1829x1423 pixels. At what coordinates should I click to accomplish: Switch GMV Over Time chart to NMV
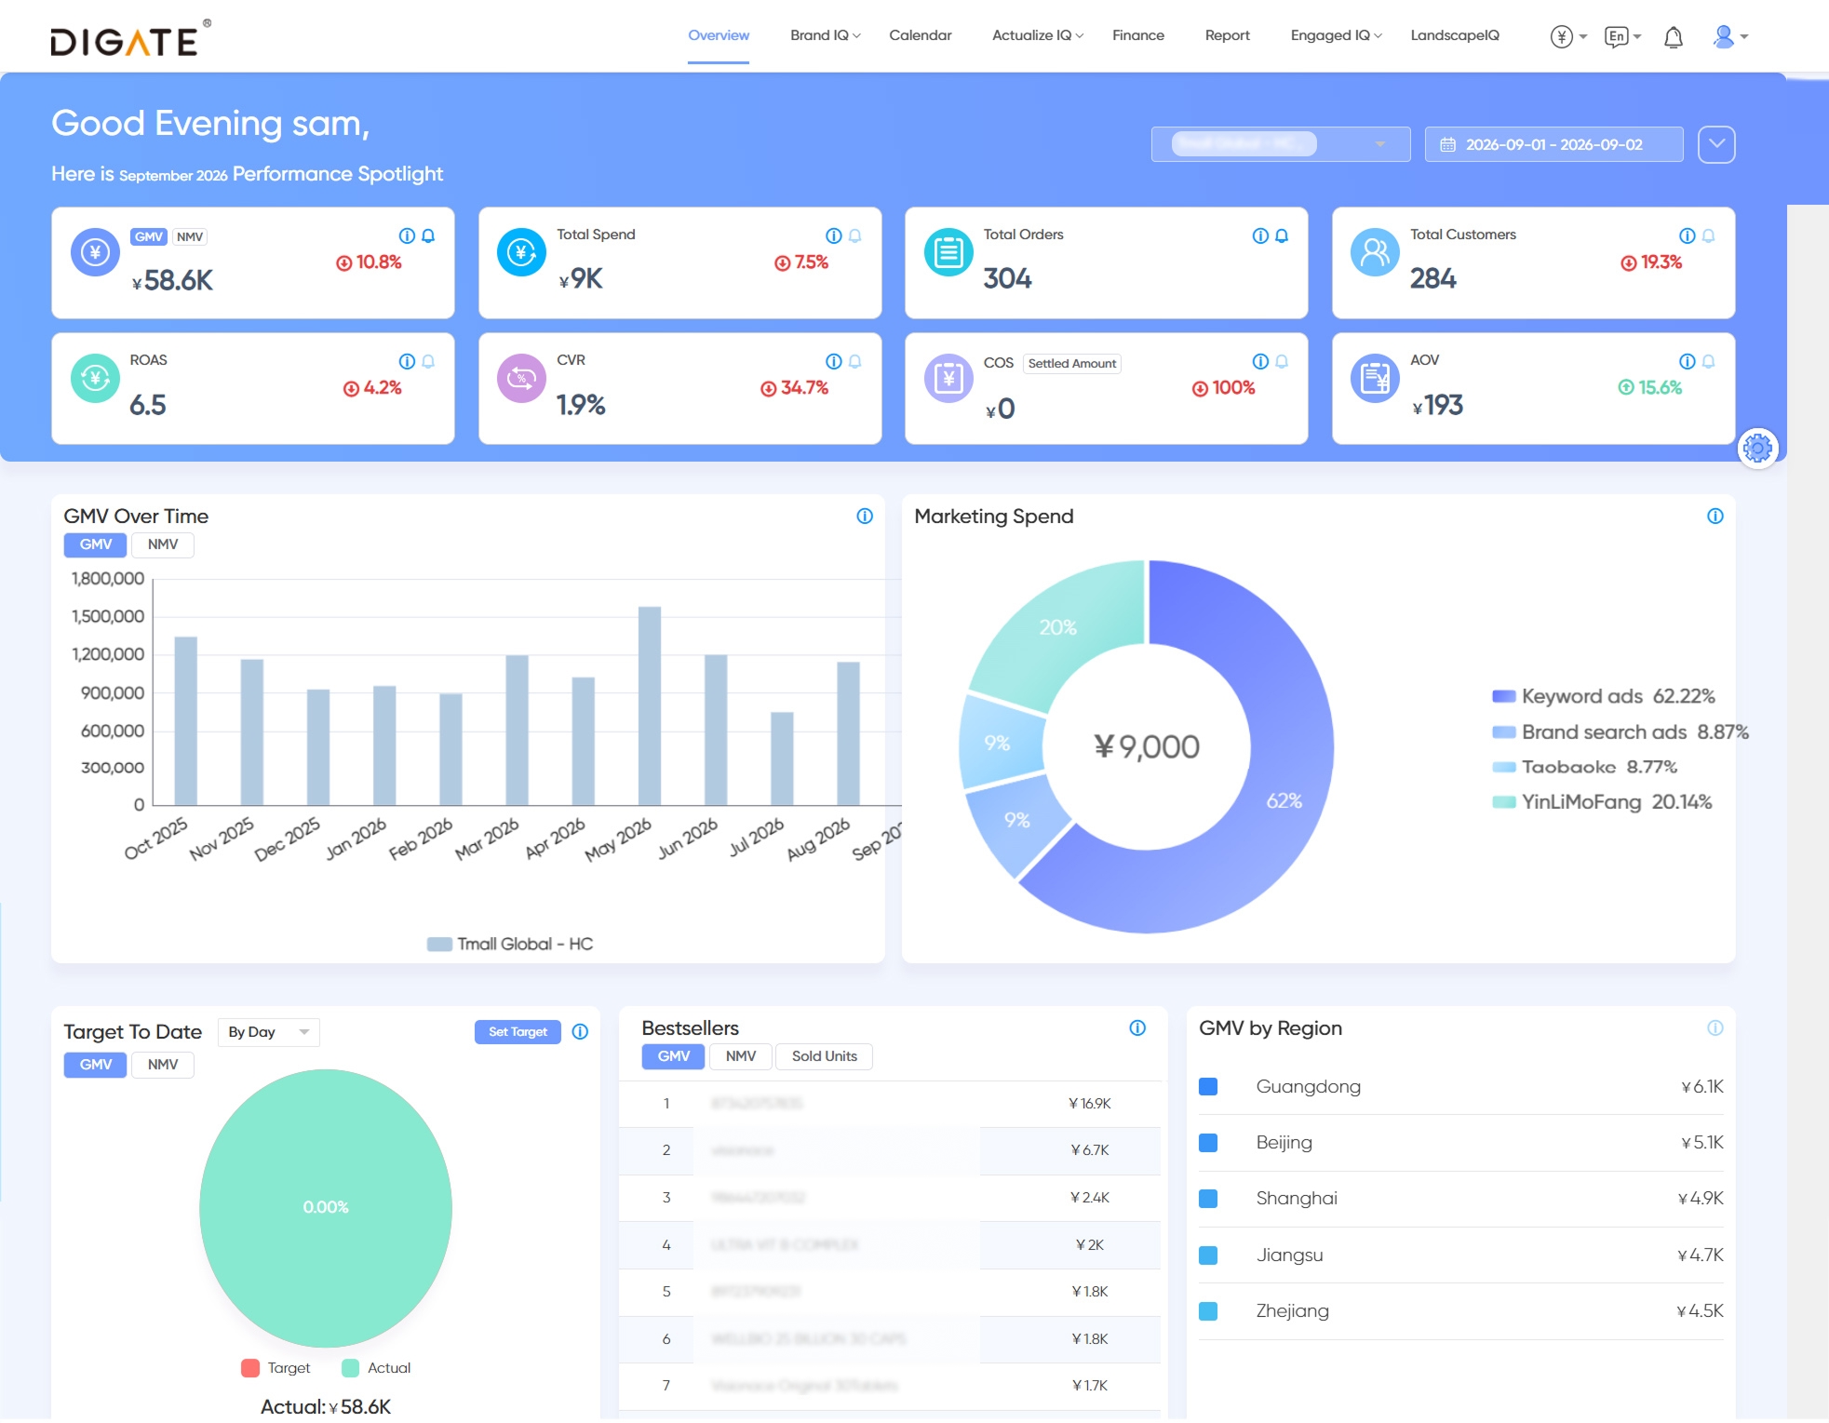click(x=163, y=544)
